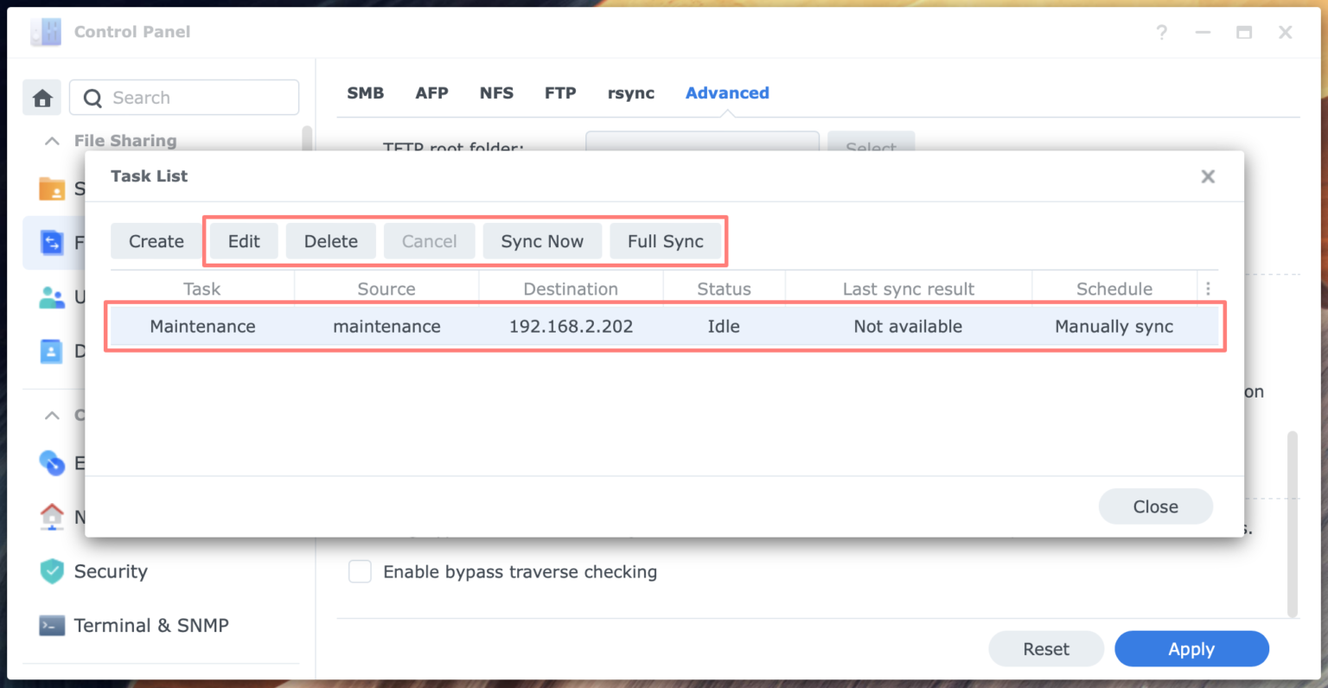This screenshot has height=688, width=1328.
Task: Click the Manually sync schedule cell
Action: tap(1114, 327)
